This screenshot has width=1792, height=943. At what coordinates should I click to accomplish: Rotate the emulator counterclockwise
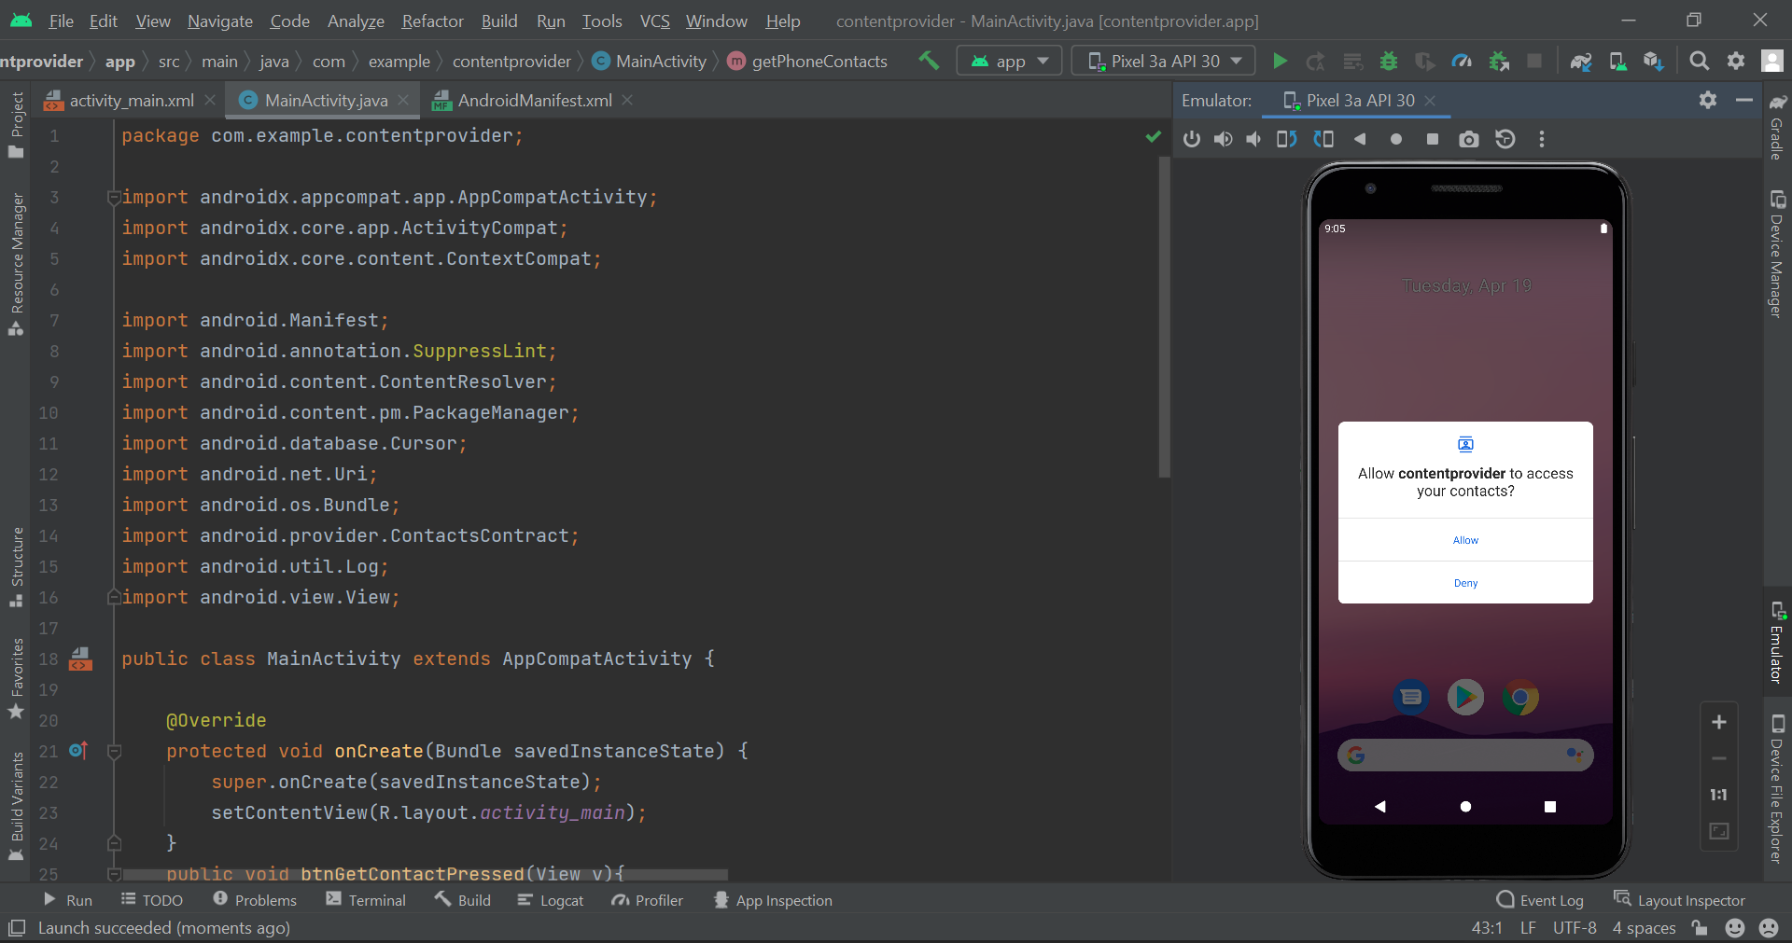pyautogui.click(x=1286, y=139)
